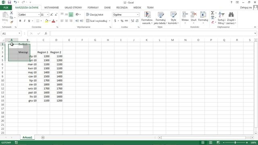
Task: Undo the last action
Action: click(x=15, y=2)
